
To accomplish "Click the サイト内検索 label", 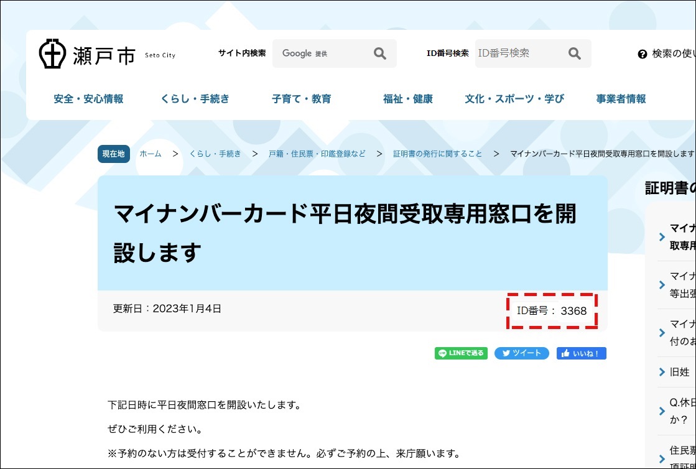I will coord(242,53).
